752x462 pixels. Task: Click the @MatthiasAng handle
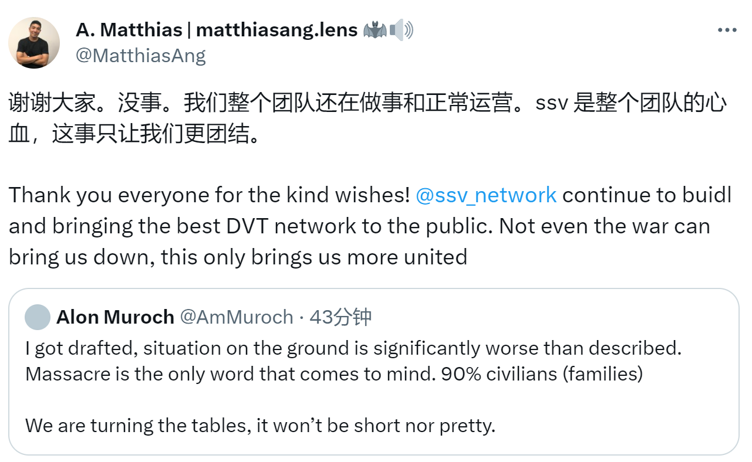pos(142,55)
